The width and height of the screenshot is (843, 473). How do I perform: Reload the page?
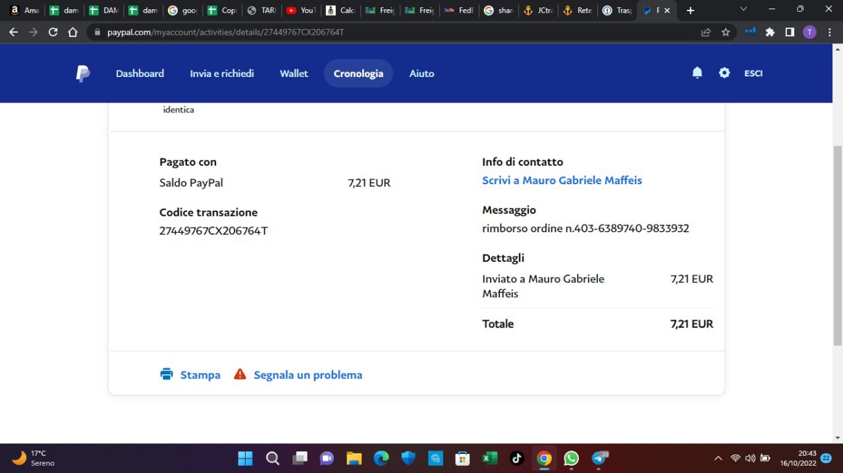point(53,32)
